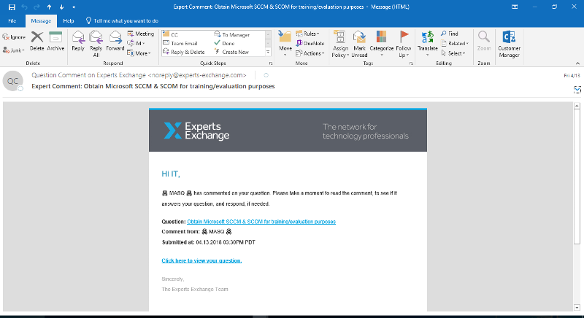Switch to the Message tab
Screen dimensions: 584x318
click(x=41, y=21)
